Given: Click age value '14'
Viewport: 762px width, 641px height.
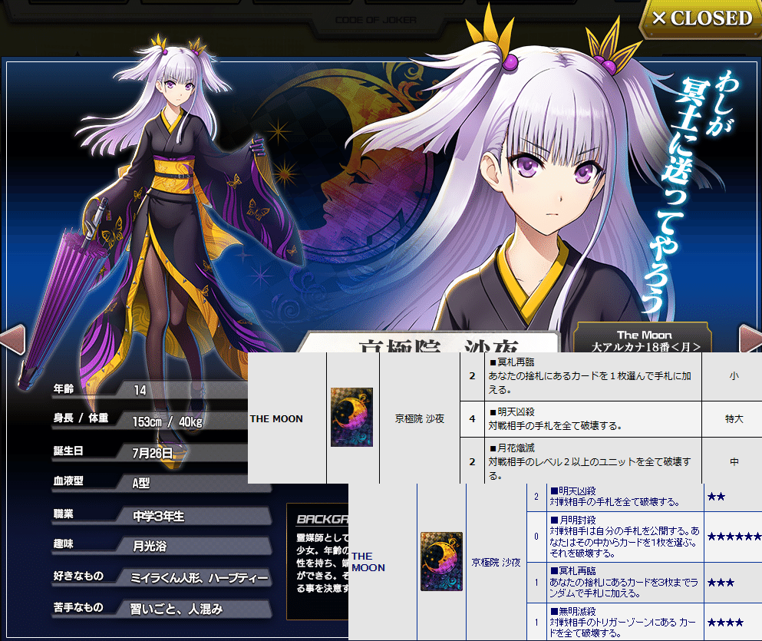Looking at the screenshot, I should (140, 390).
